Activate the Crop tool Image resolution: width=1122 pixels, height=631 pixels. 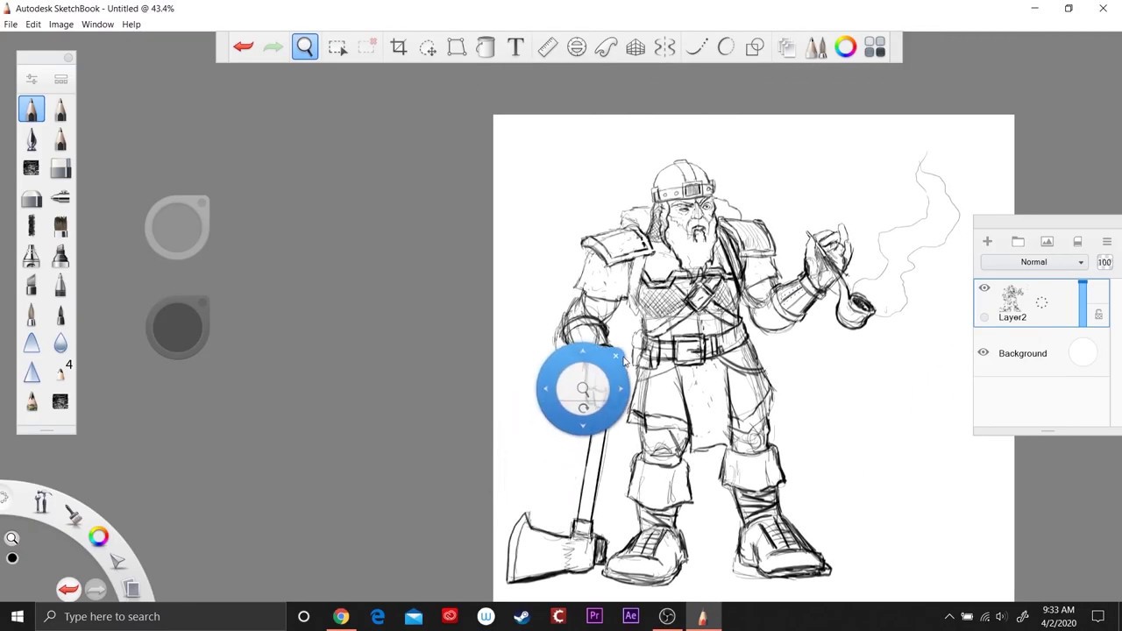pyautogui.click(x=398, y=47)
